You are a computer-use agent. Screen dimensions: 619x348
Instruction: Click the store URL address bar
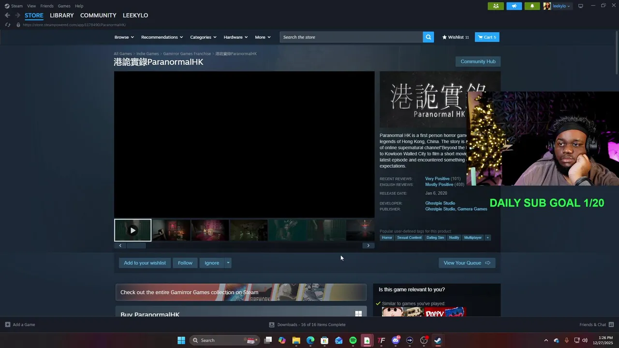(x=74, y=25)
